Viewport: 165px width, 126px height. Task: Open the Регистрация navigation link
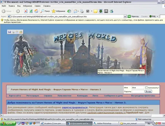[x=33, y=95]
